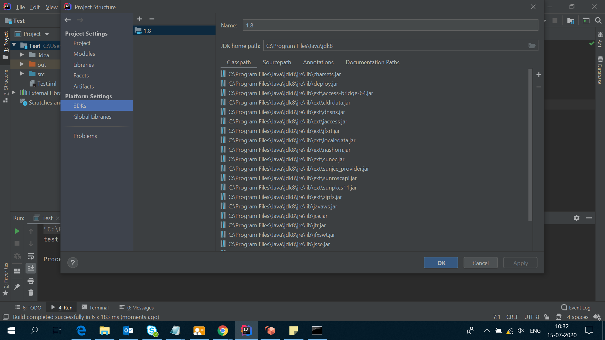Expand the External Libraries tree item
Image resolution: width=605 pixels, height=340 pixels.
[15, 93]
